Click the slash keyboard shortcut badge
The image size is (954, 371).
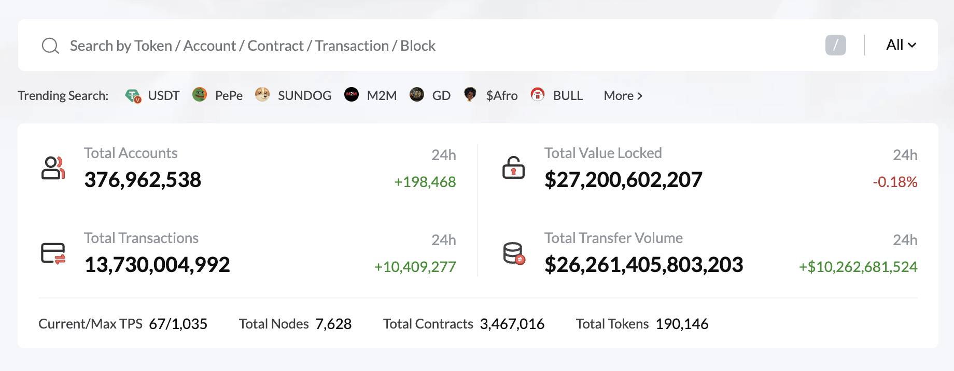tap(836, 45)
